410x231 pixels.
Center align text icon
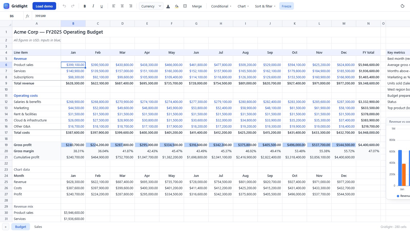[122, 6]
